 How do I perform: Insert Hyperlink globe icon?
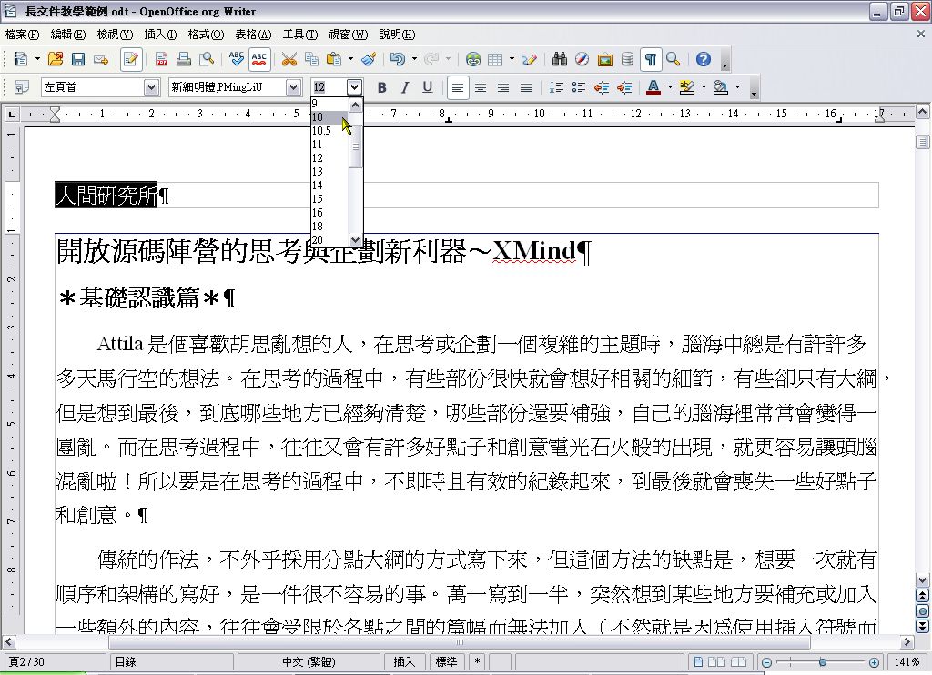(x=473, y=59)
